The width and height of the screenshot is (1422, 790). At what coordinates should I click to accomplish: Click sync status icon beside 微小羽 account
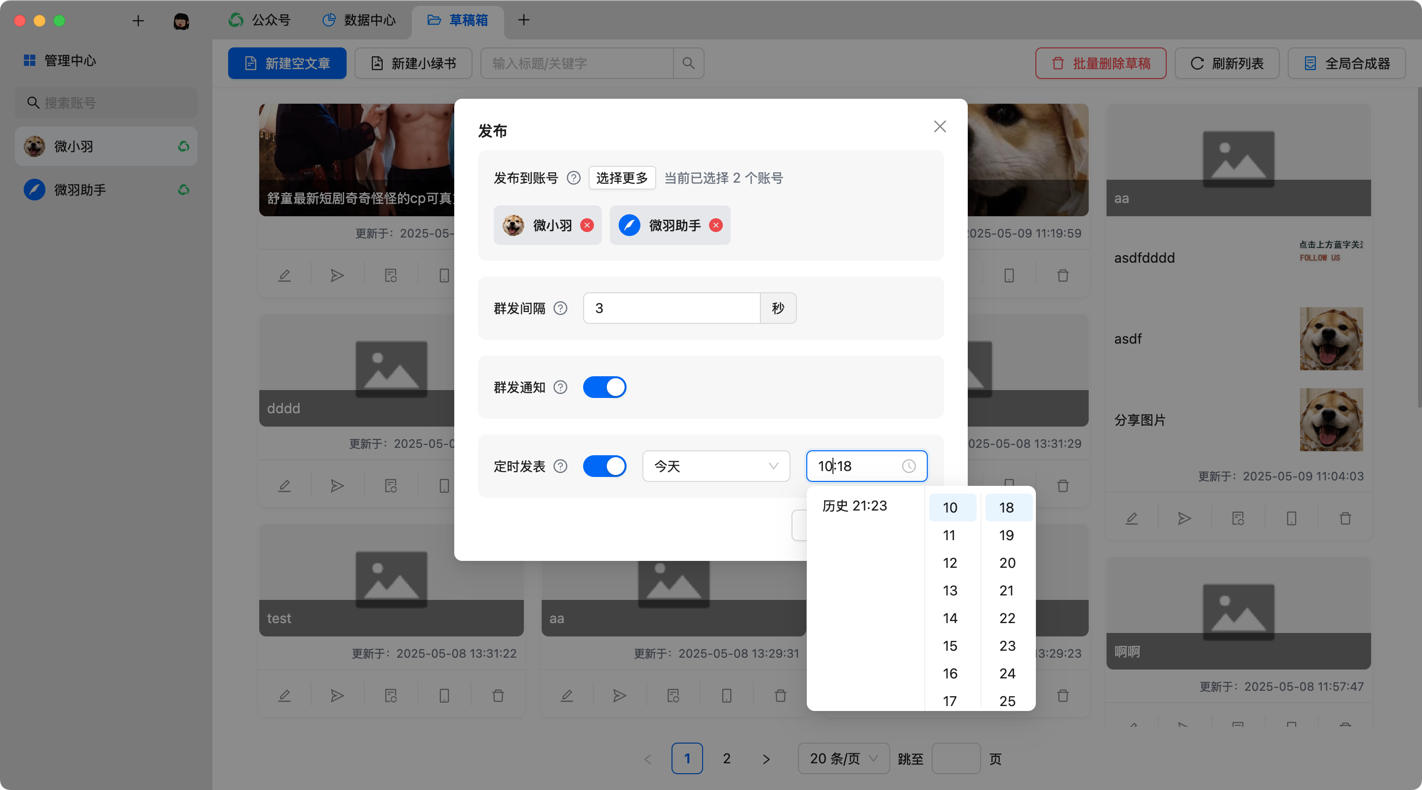(x=184, y=146)
